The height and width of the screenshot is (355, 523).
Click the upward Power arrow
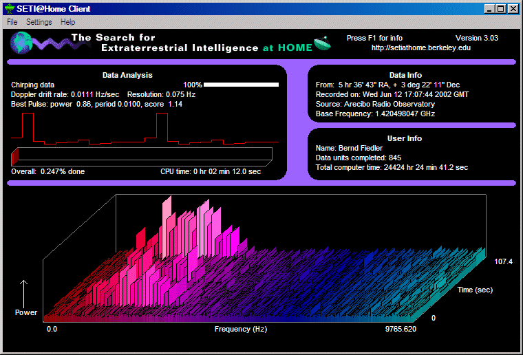coord(23,294)
